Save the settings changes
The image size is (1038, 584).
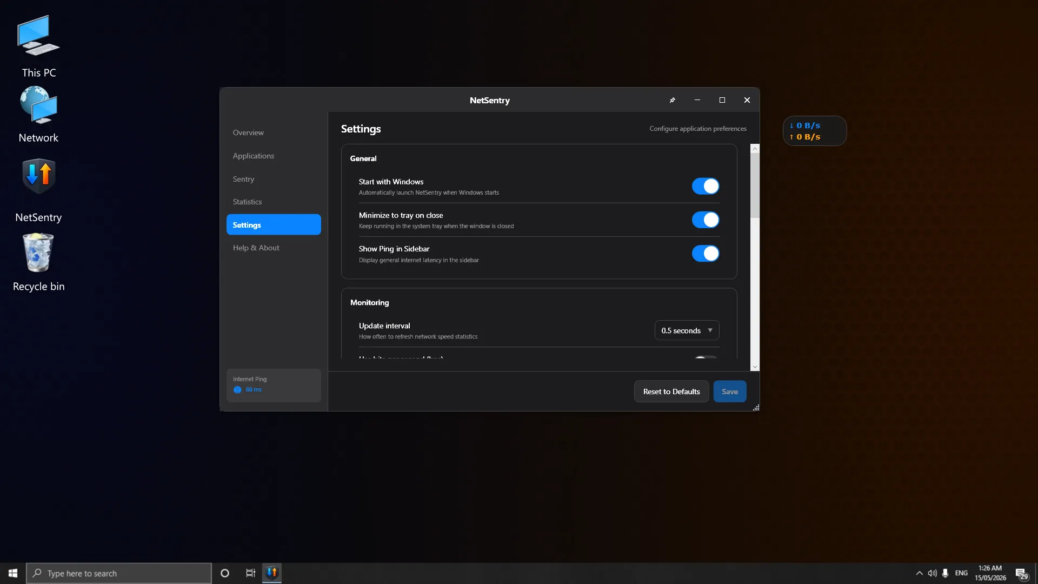pos(730,391)
